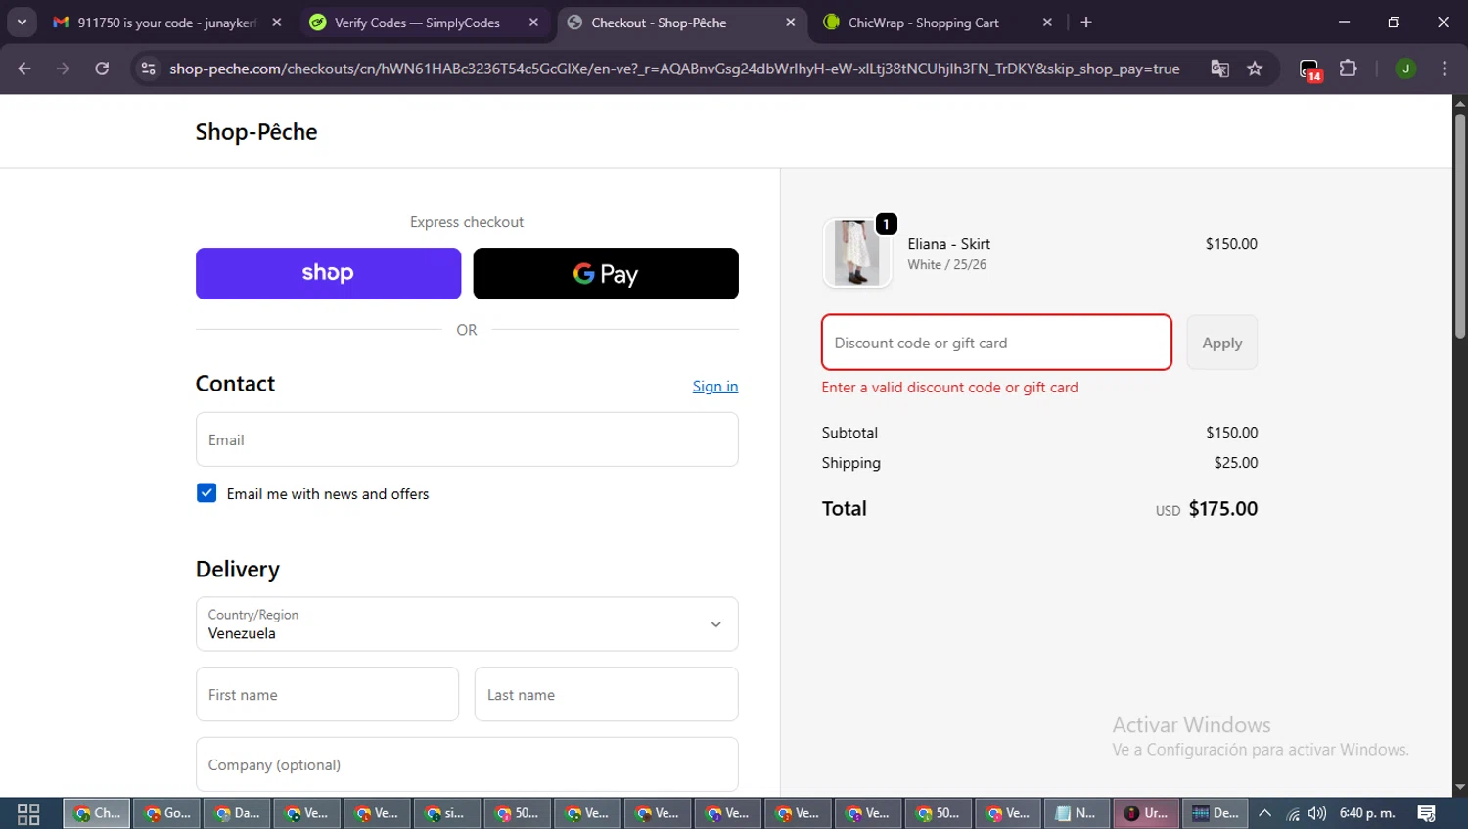
Task: Click the 'Enter a valid discount code' error text
Action: (949, 388)
